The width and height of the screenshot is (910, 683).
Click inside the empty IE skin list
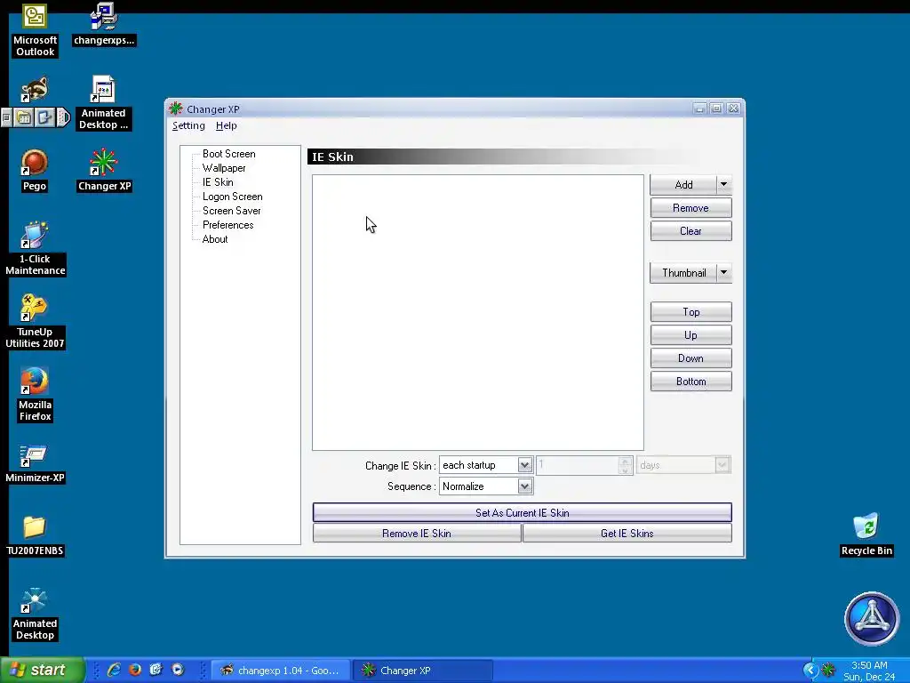click(x=477, y=312)
